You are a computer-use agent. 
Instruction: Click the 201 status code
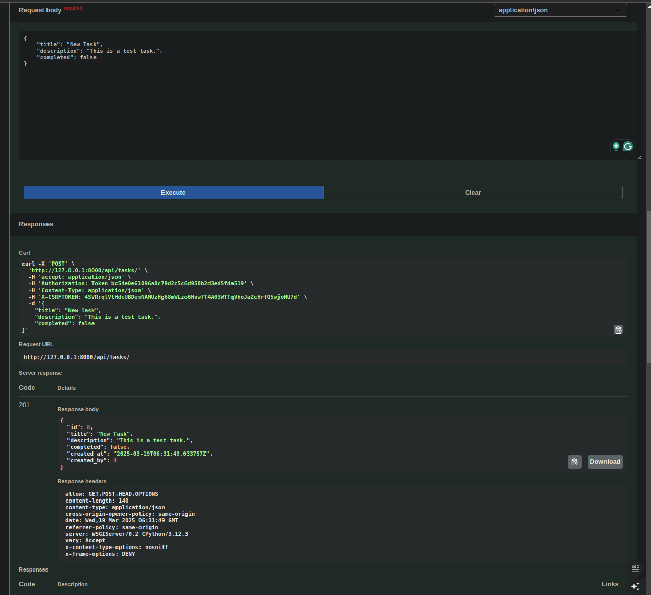coord(25,405)
